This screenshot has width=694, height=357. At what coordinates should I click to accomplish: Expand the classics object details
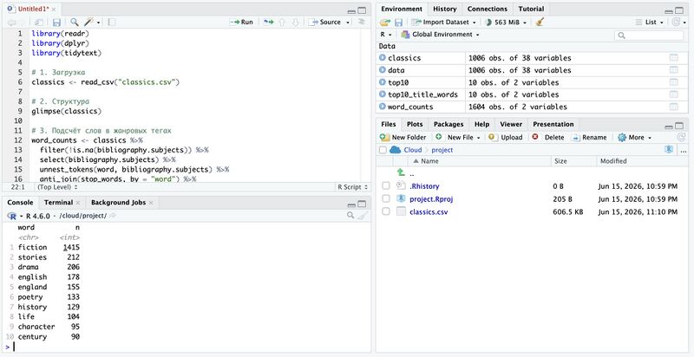coord(383,58)
